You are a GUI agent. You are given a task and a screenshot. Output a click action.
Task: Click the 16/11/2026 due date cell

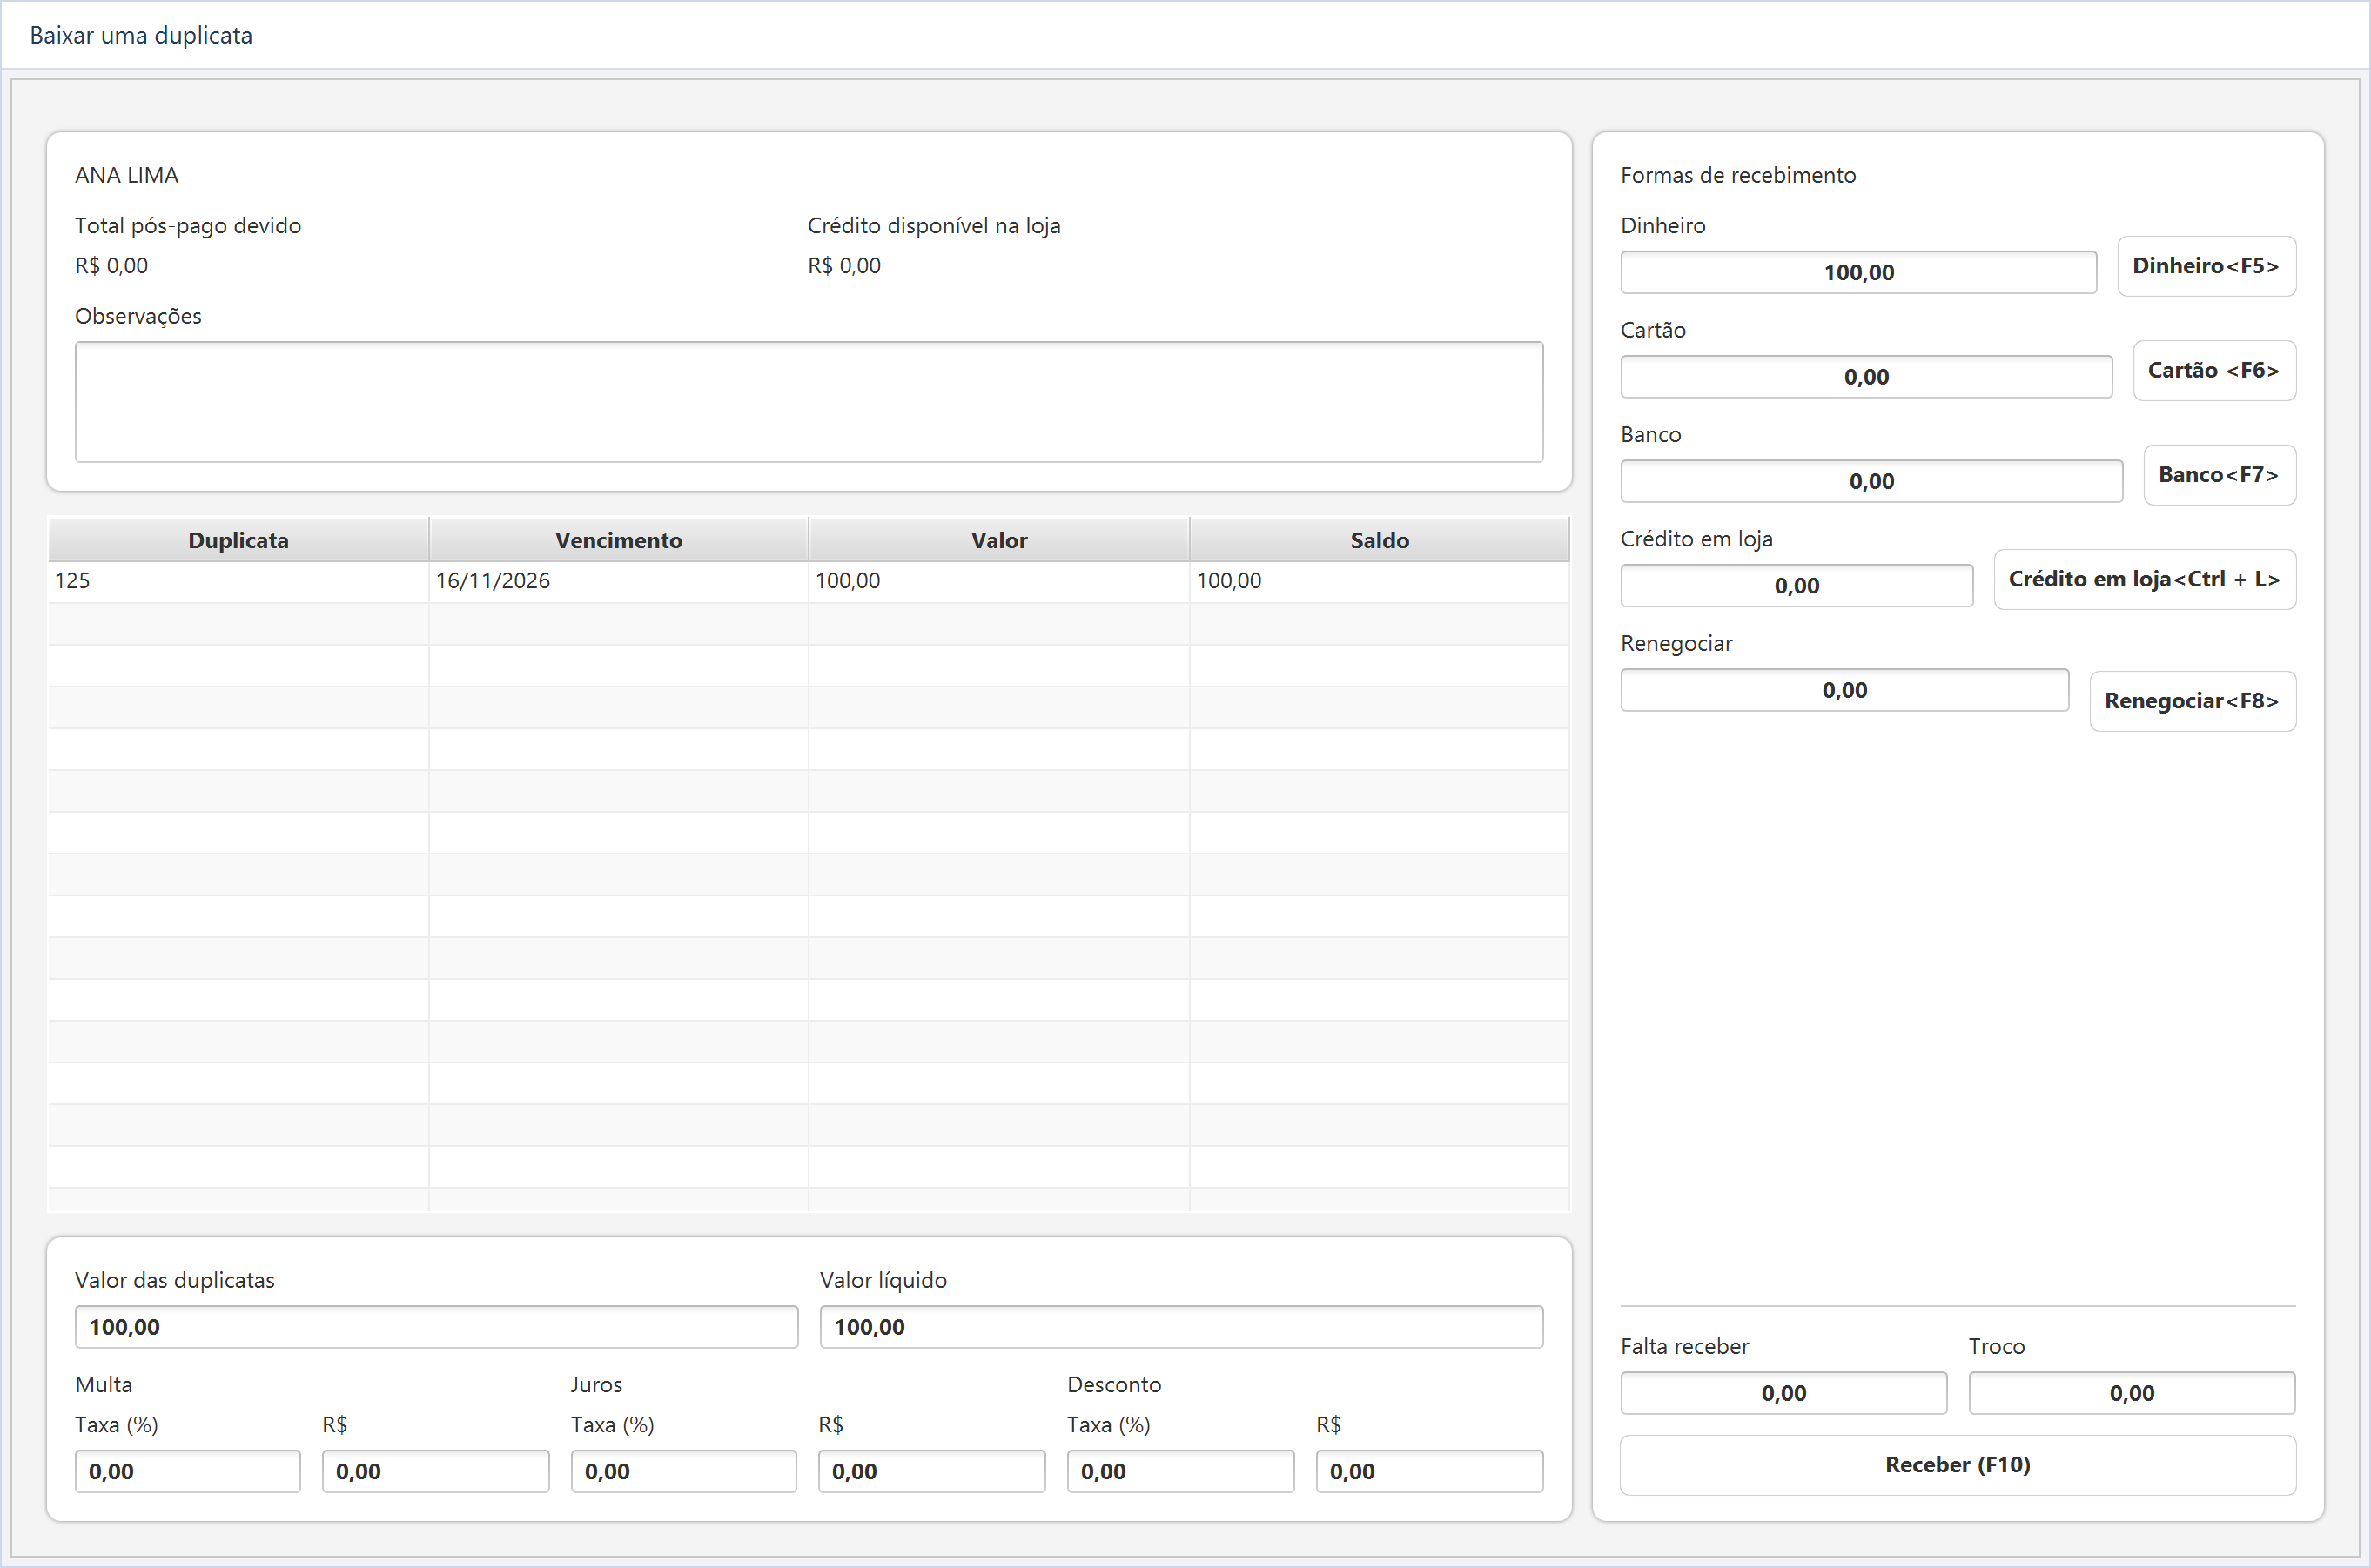(618, 581)
